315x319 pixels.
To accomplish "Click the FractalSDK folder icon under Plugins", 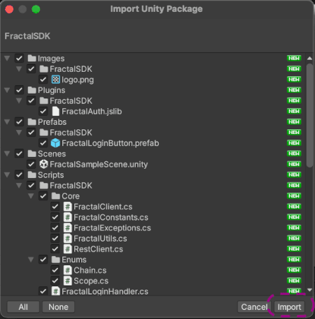I will coord(44,101).
